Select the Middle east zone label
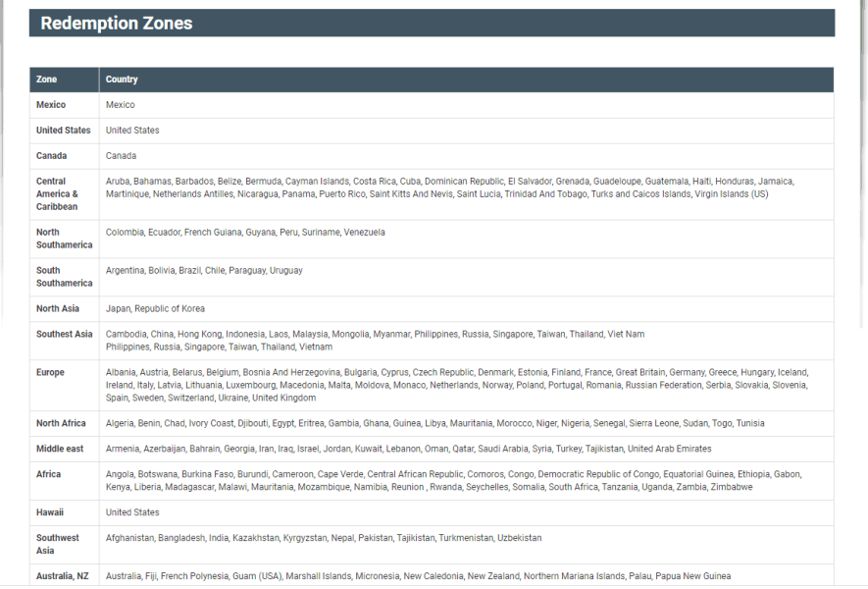 point(60,449)
